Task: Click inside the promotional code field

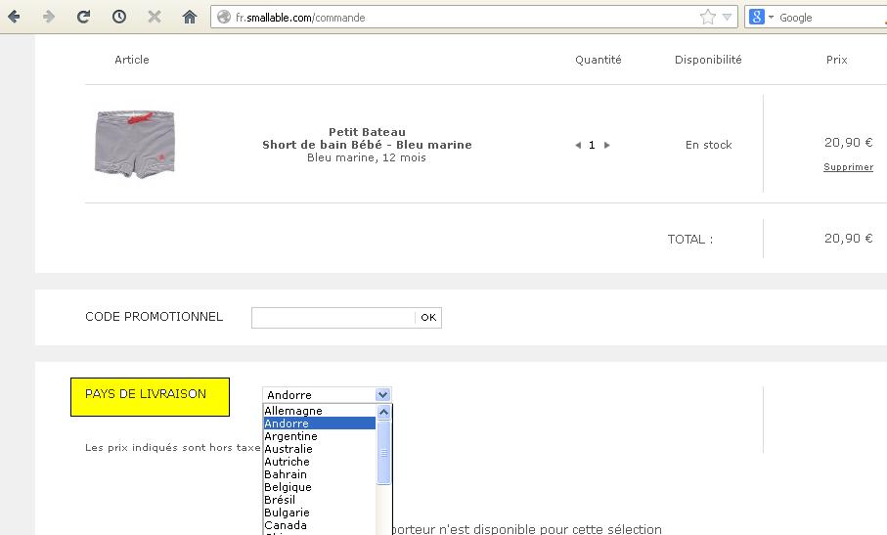Action: coord(333,317)
